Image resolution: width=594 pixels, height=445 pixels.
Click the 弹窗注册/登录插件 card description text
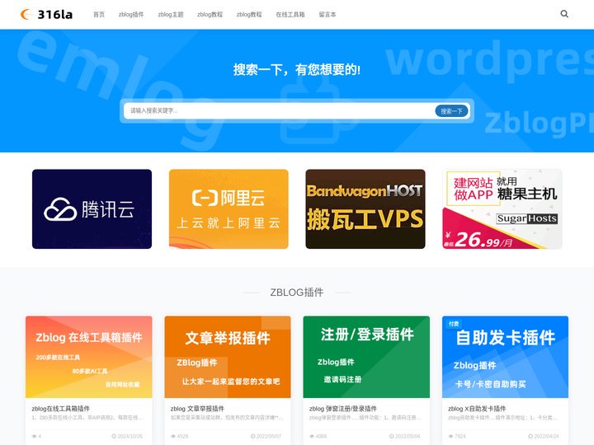click(365, 418)
